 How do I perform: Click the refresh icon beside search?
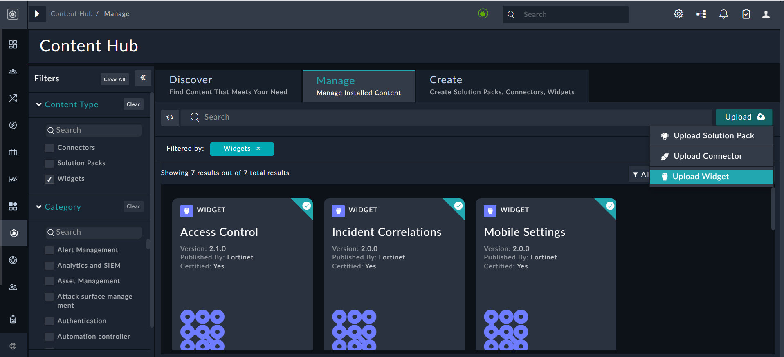(170, 118)
